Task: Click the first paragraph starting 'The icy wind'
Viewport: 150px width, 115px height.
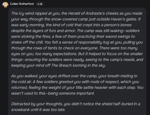Action: [77, 39]
